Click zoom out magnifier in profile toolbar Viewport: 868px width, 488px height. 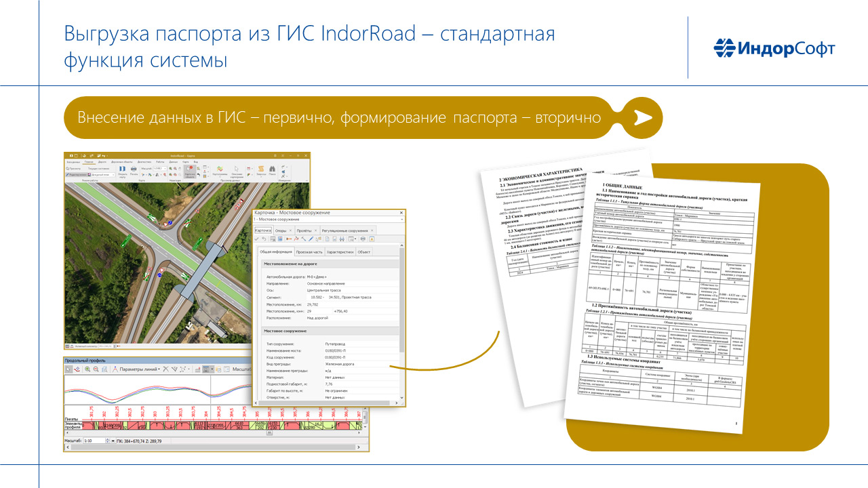[x=96, y=369]
